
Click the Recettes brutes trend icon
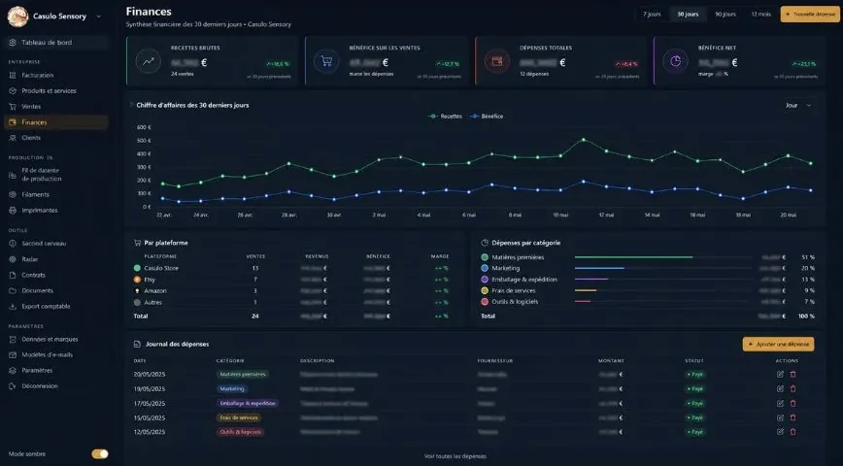[x=148, y=61]
